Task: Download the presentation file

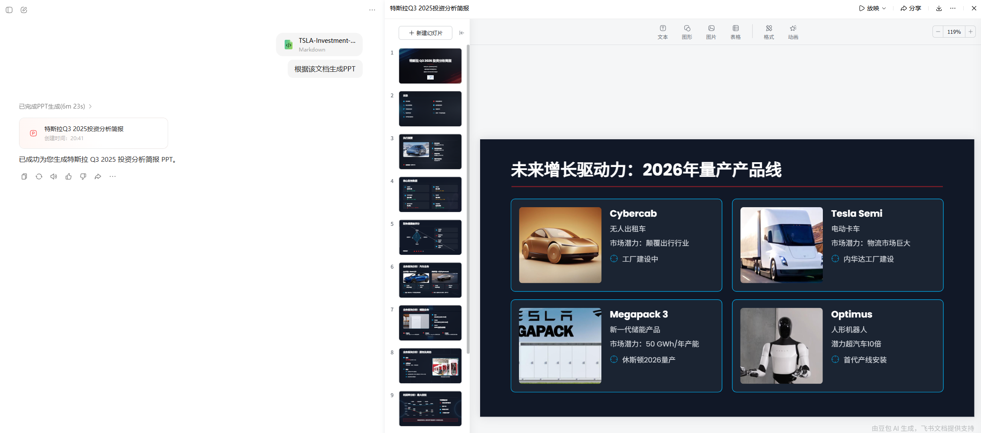Action: click(939, 8)
